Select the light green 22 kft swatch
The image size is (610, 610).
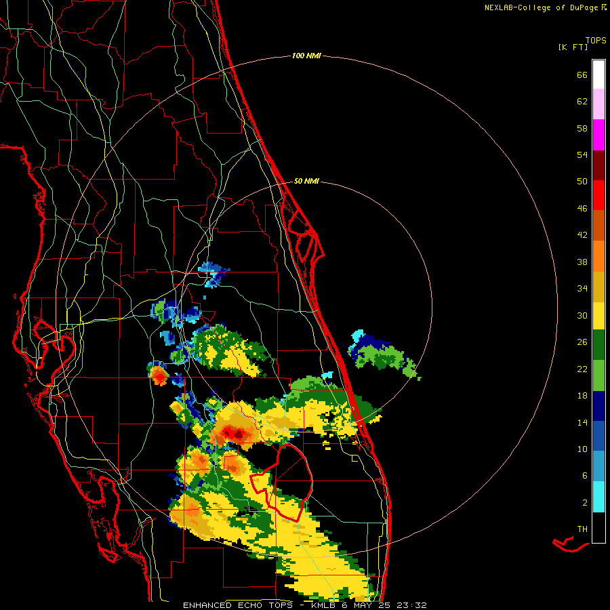pyautogui.click(x=598, y=375)
